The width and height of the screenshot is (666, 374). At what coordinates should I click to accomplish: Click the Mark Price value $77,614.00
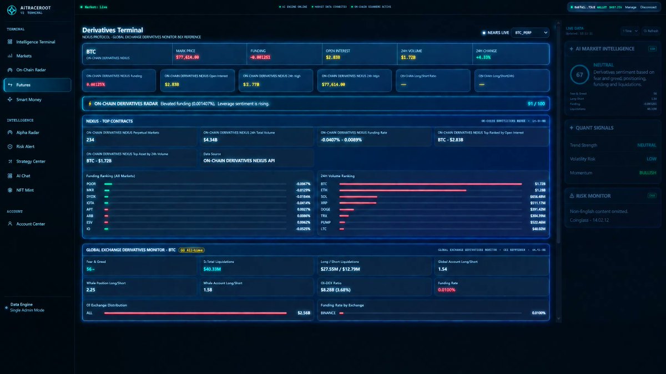coord(187,57)
